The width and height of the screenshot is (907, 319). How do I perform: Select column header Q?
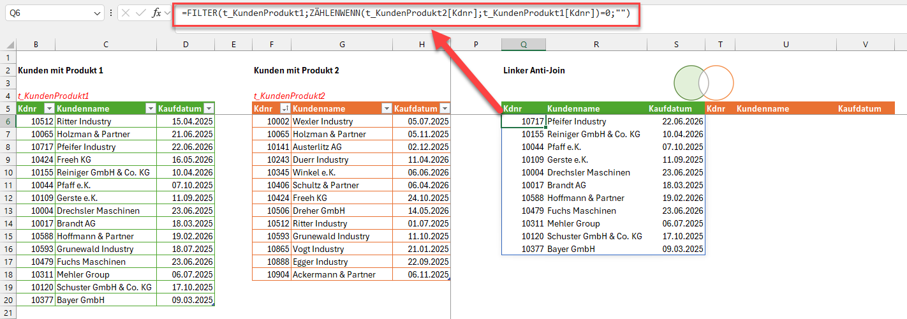[x=524, y=45]
